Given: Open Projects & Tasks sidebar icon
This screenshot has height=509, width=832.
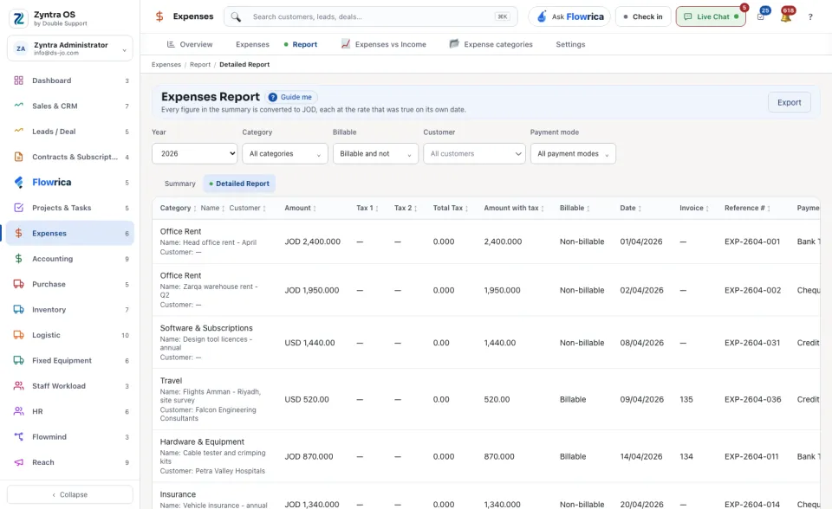Looking at the screenshot, I should [x=18, y=208].
